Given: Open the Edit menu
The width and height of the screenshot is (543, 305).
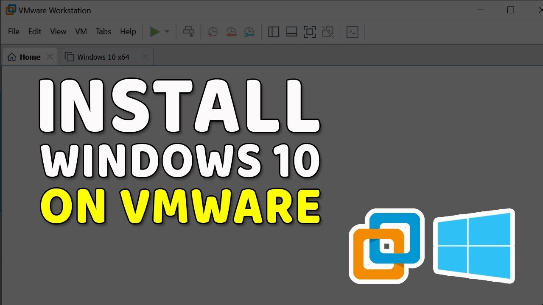Looking at the screenshot, I should [35, 32].
